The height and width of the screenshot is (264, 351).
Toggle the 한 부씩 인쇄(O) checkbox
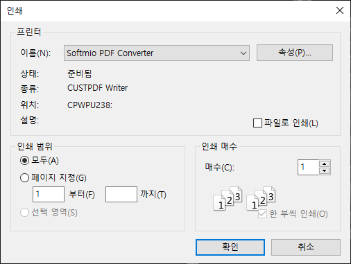click(x=262, y=214)
